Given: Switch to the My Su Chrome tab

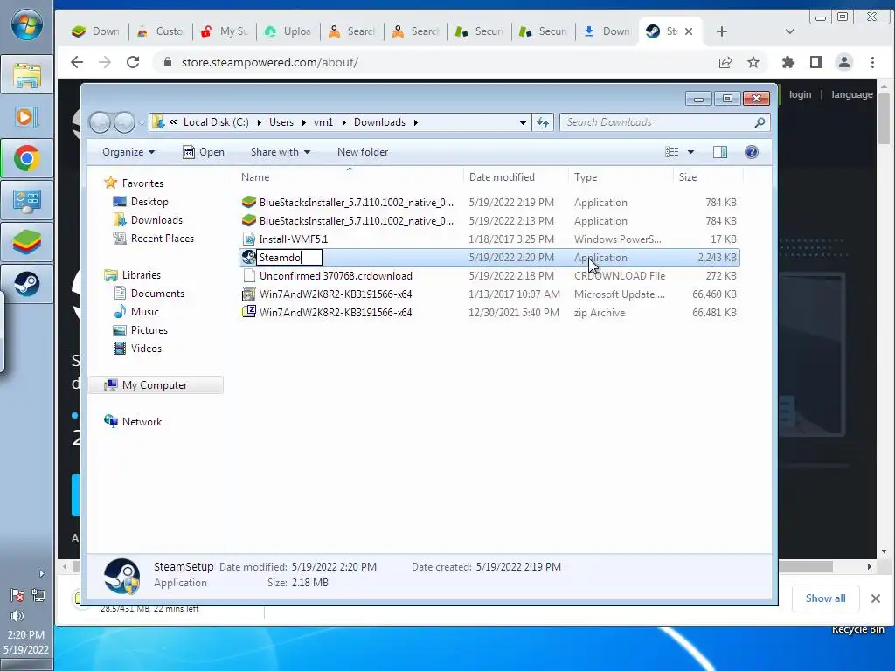Looking at the screenshot, I should [225, 31].
